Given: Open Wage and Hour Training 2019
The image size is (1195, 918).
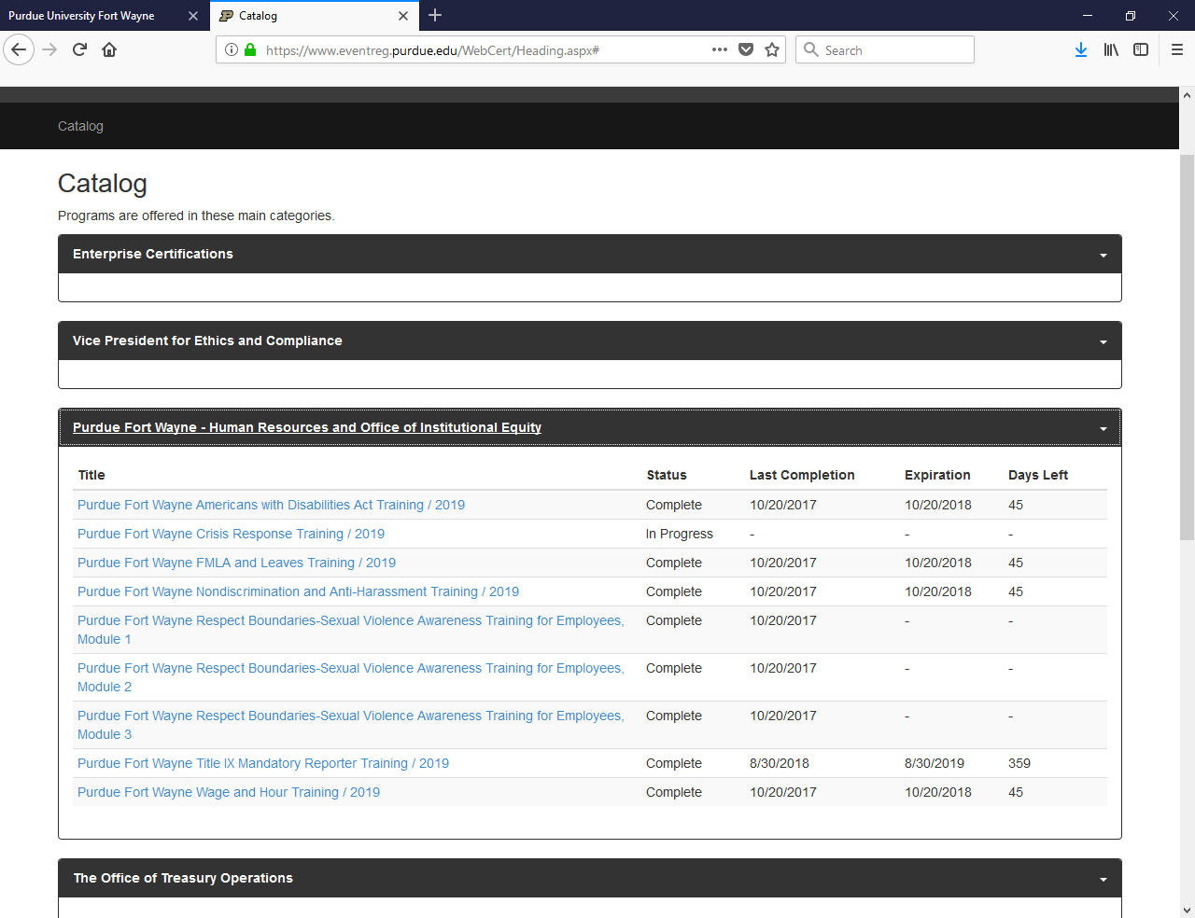Looking at the screenshot, I should click(229, 792).
